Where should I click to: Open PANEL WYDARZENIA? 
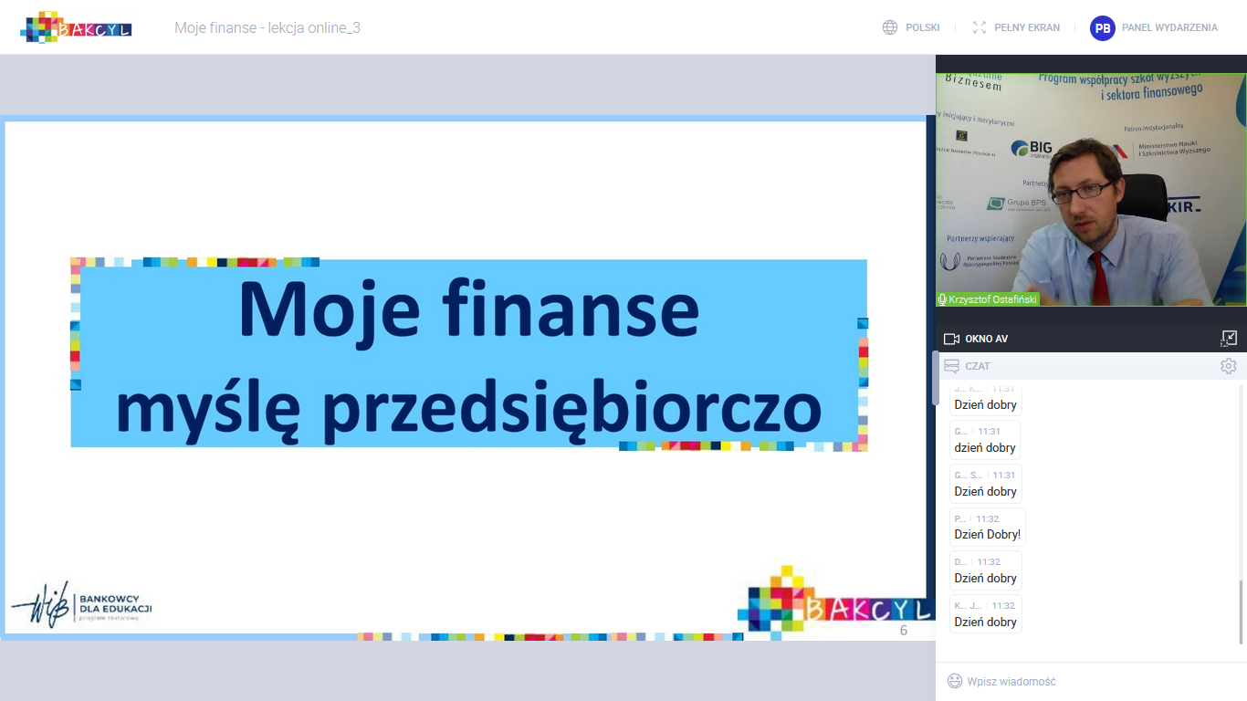pyautogui.click(x=1169, y=27)
